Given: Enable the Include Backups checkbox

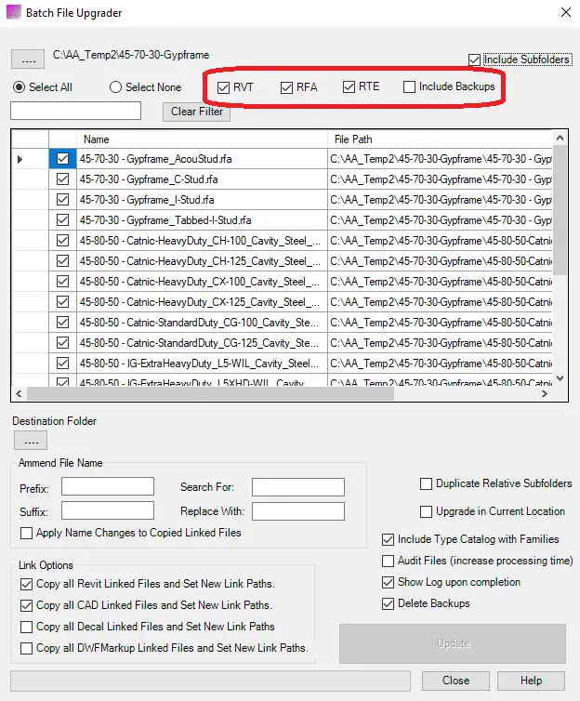Looking at the screenshot, I should [x=410, y=87].
